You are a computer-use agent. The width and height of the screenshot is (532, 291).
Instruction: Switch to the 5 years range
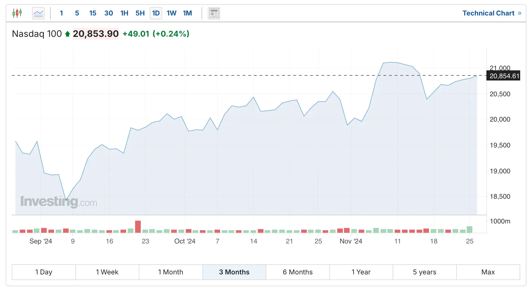(425, 272)
